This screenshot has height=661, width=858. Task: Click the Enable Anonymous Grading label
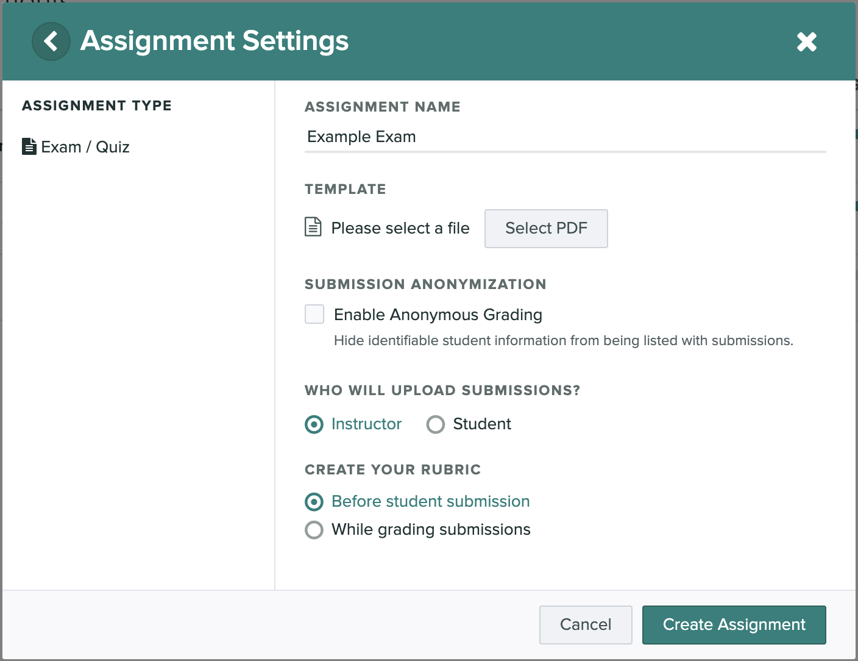click(438, 315)
